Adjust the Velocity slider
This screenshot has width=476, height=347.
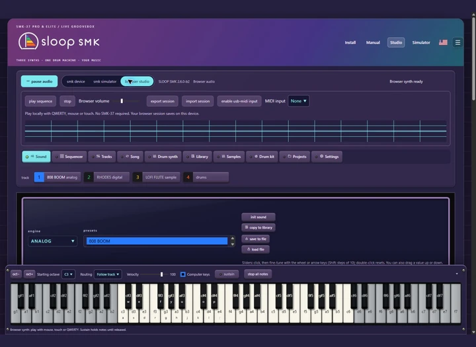click(x=154, y=274)
